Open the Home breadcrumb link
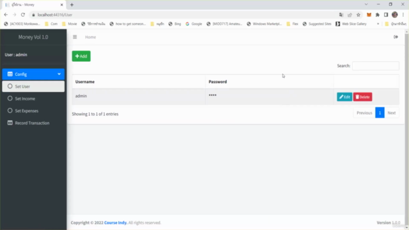Viewport: 409px width, 230px height. [91, 37]
